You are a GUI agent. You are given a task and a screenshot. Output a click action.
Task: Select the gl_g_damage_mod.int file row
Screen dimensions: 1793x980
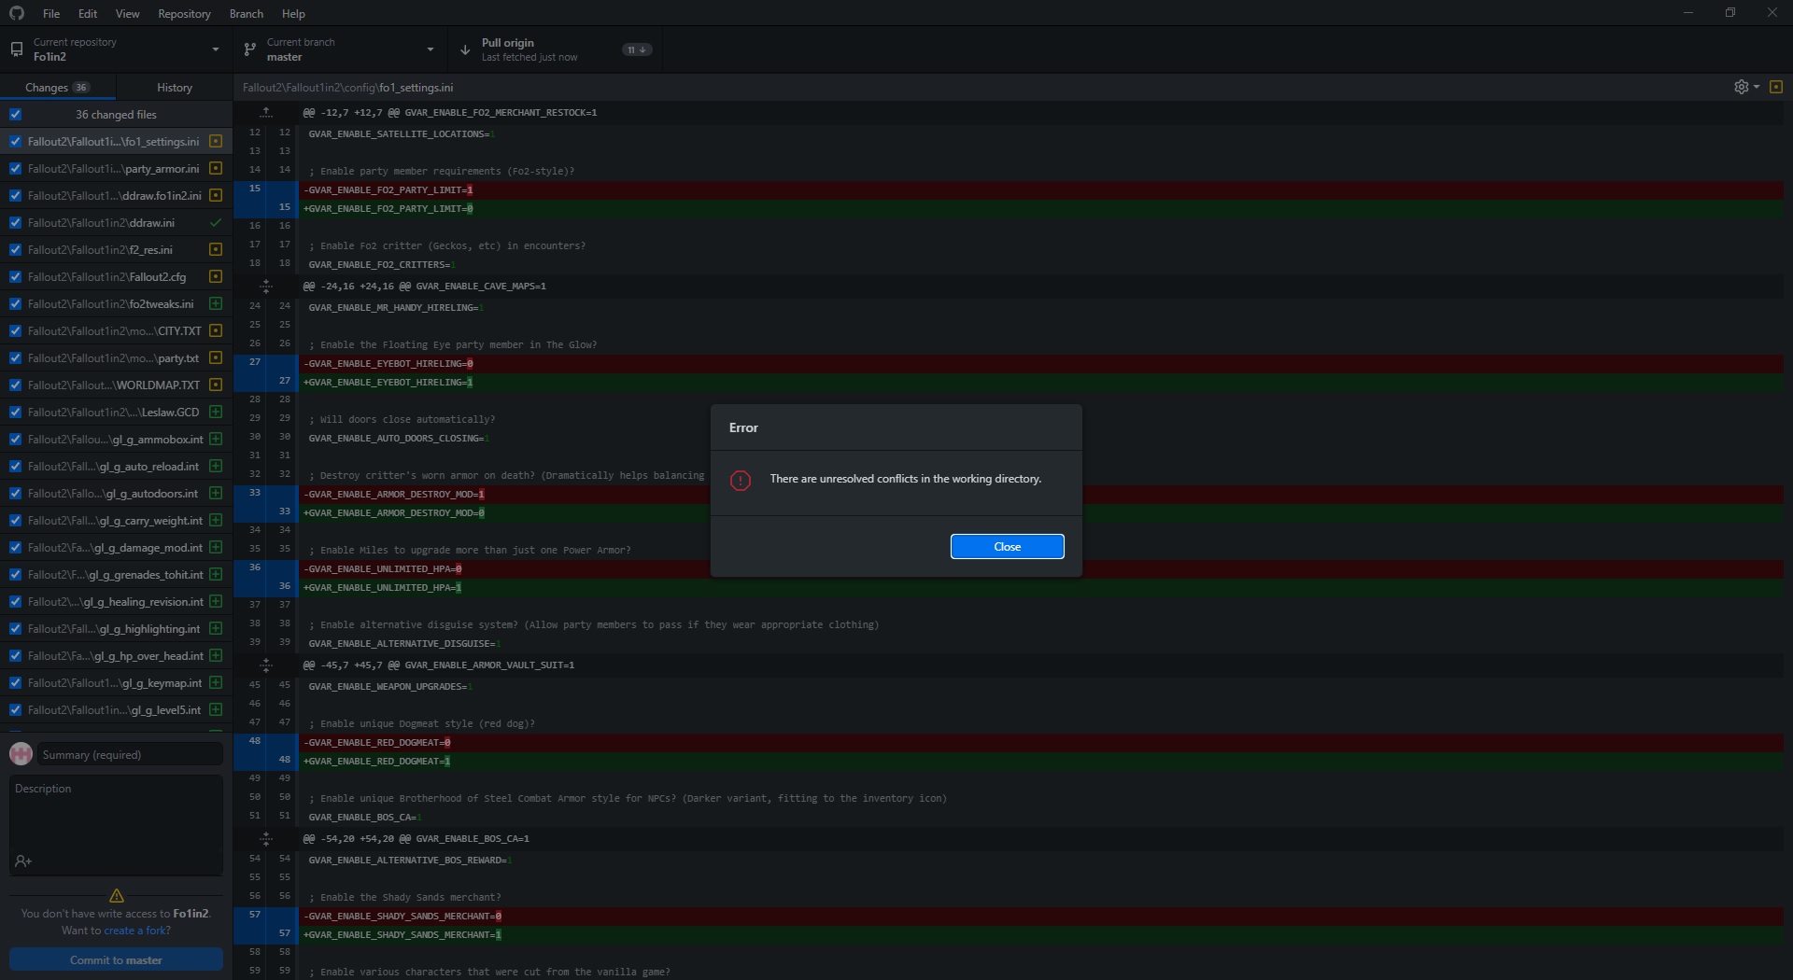tap(116, 547)
